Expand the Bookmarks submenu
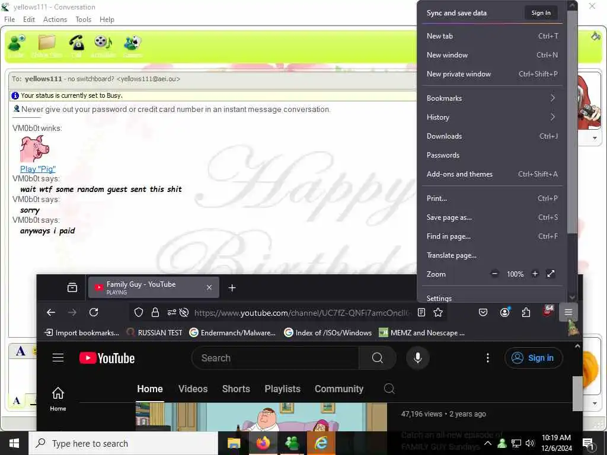 click(x=491, y=98)
